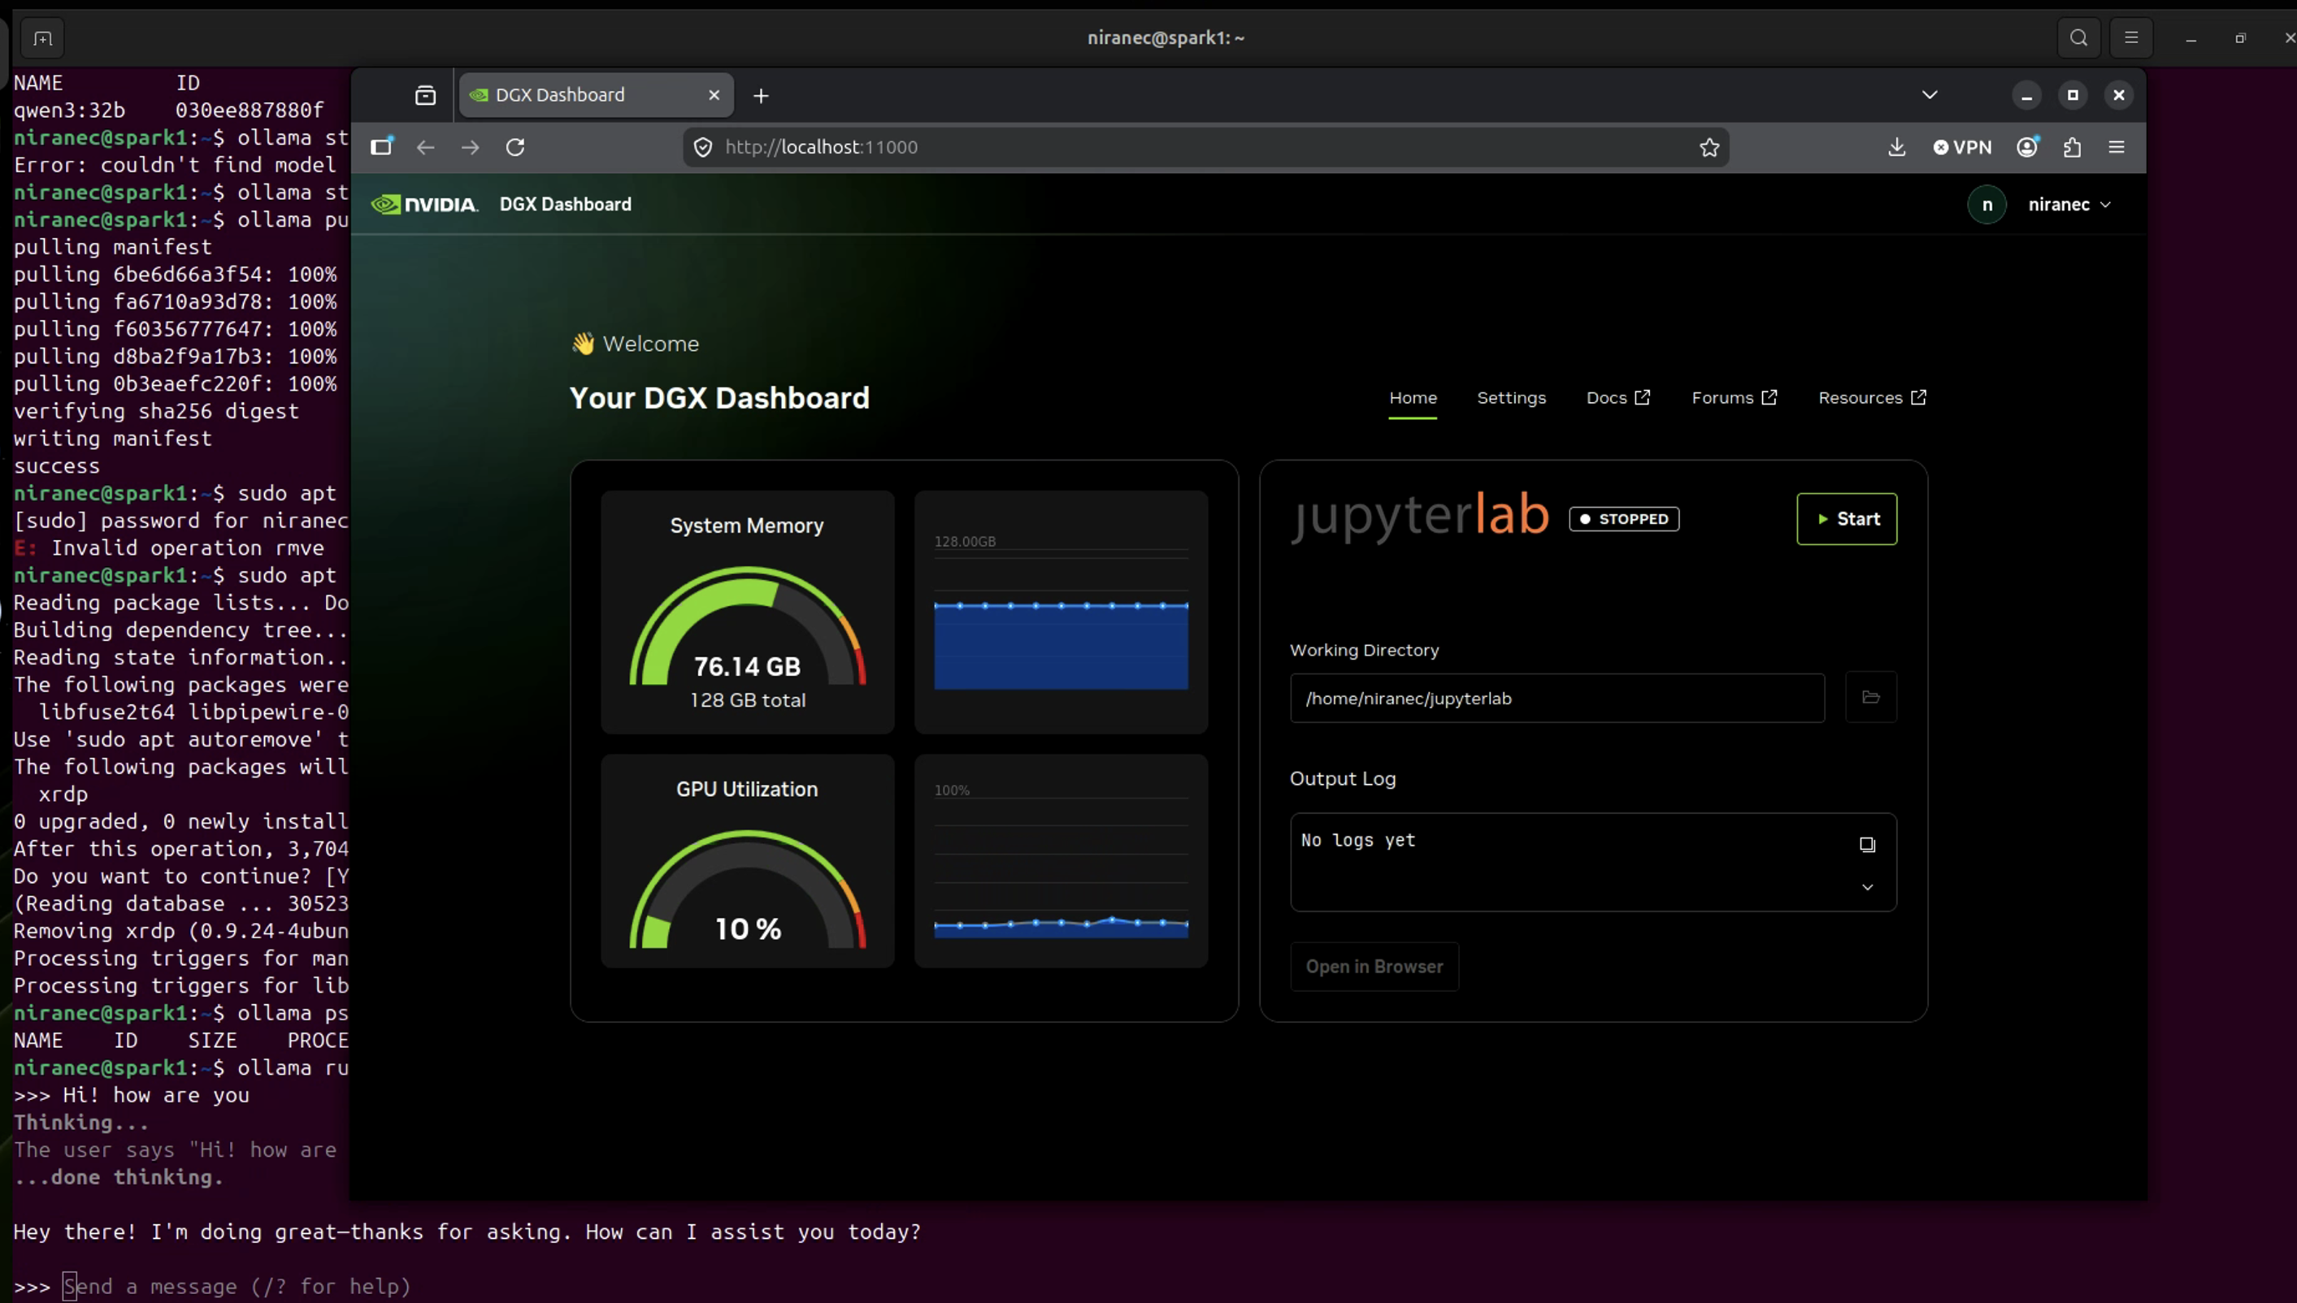The image size is (2297, 1303).
Task: Expand the niranec user dropdown
Action: (x=2069, y=204)
